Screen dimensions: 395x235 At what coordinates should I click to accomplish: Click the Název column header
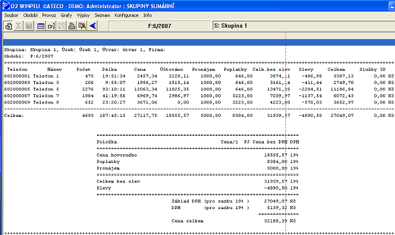click(55, 69)
